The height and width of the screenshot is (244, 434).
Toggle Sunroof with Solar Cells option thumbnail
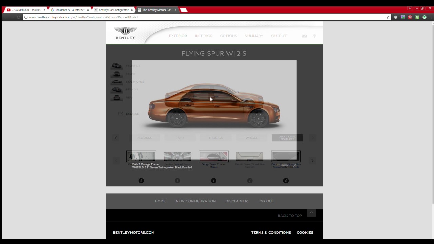click(x=286, y=157)
